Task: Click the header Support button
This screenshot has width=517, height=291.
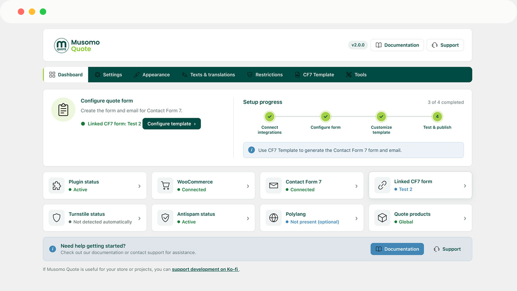Action: coord(445,45)
